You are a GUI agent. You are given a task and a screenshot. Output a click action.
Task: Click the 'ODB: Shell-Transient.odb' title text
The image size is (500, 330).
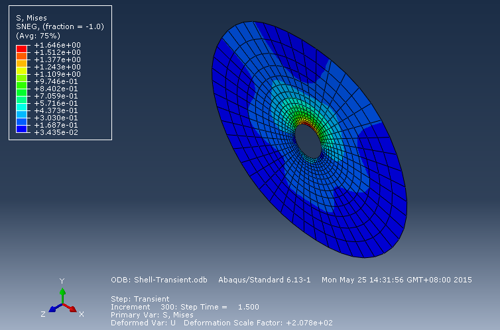pos(158,280)
